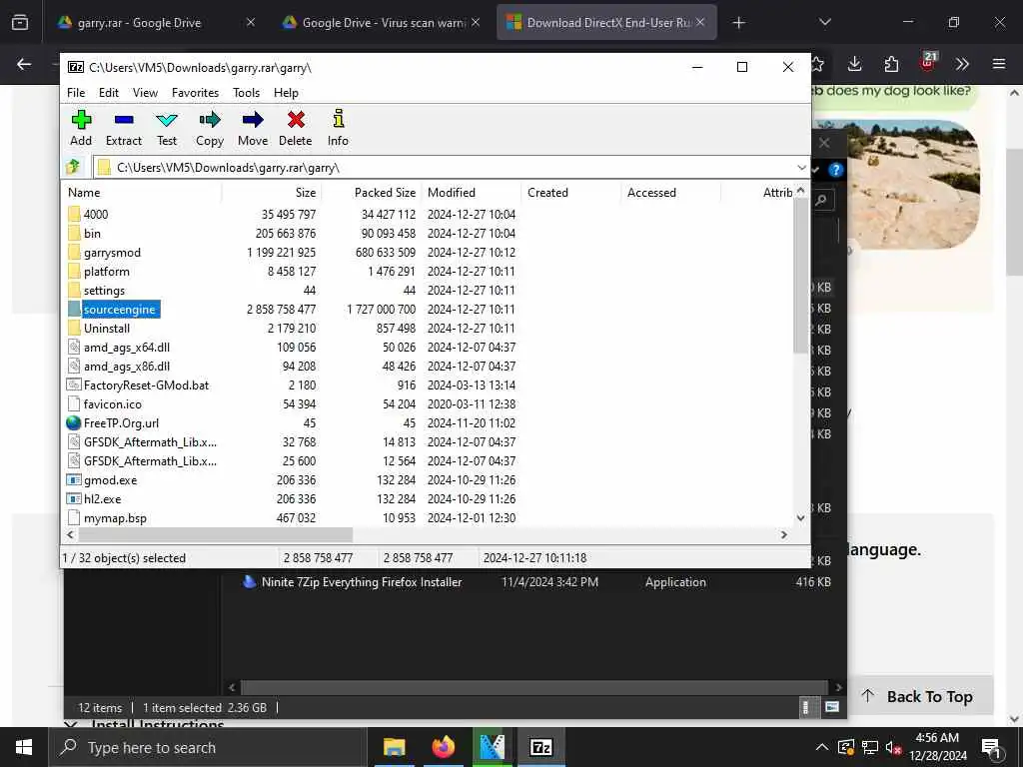Sort by Modified column header

coord(472,193)
